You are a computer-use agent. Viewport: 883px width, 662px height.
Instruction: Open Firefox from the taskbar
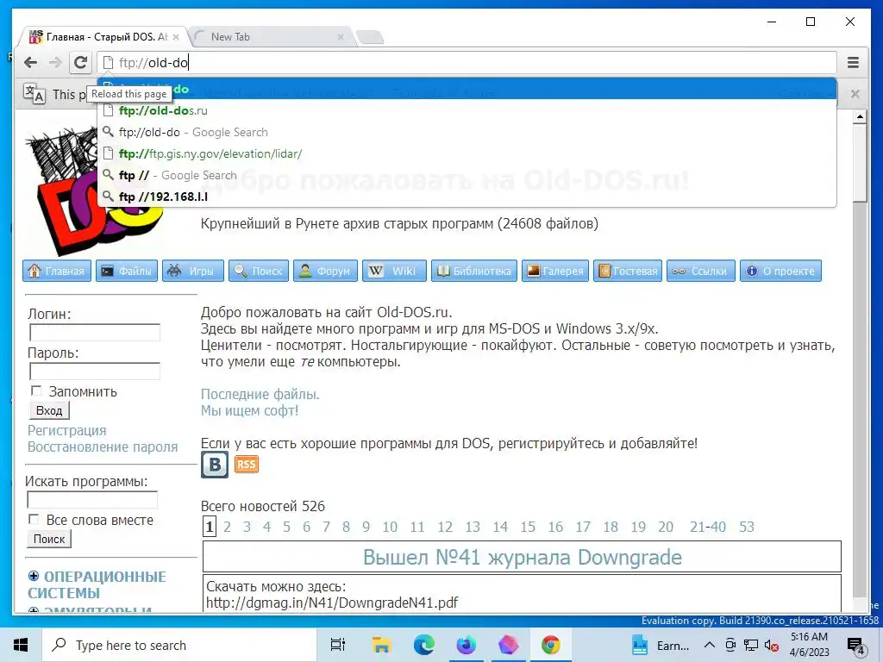tap(467, 645)
